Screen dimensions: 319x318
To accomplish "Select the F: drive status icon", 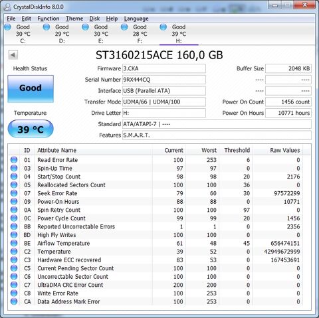I will [124, 27].
